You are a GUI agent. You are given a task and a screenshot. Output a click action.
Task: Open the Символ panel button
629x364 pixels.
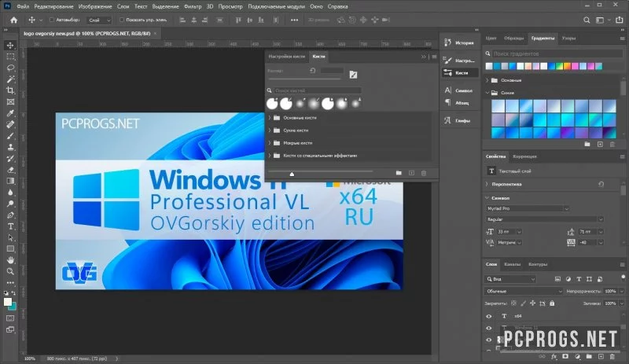pyautogui.click(x=460, y=90)
